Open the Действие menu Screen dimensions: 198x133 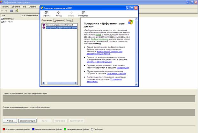(16, 6)
